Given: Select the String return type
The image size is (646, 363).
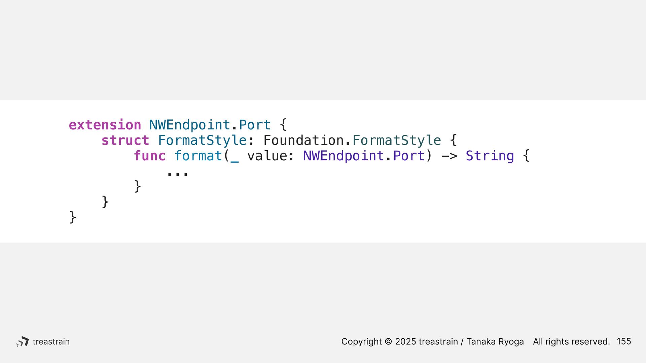Looking at the screenshot, I should 490,156.
